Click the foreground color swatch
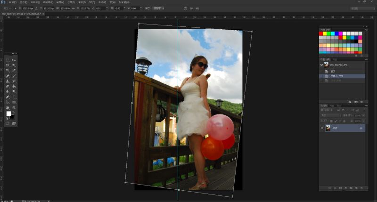The height and width of the screenshot is (202, 377). point(8,113)
